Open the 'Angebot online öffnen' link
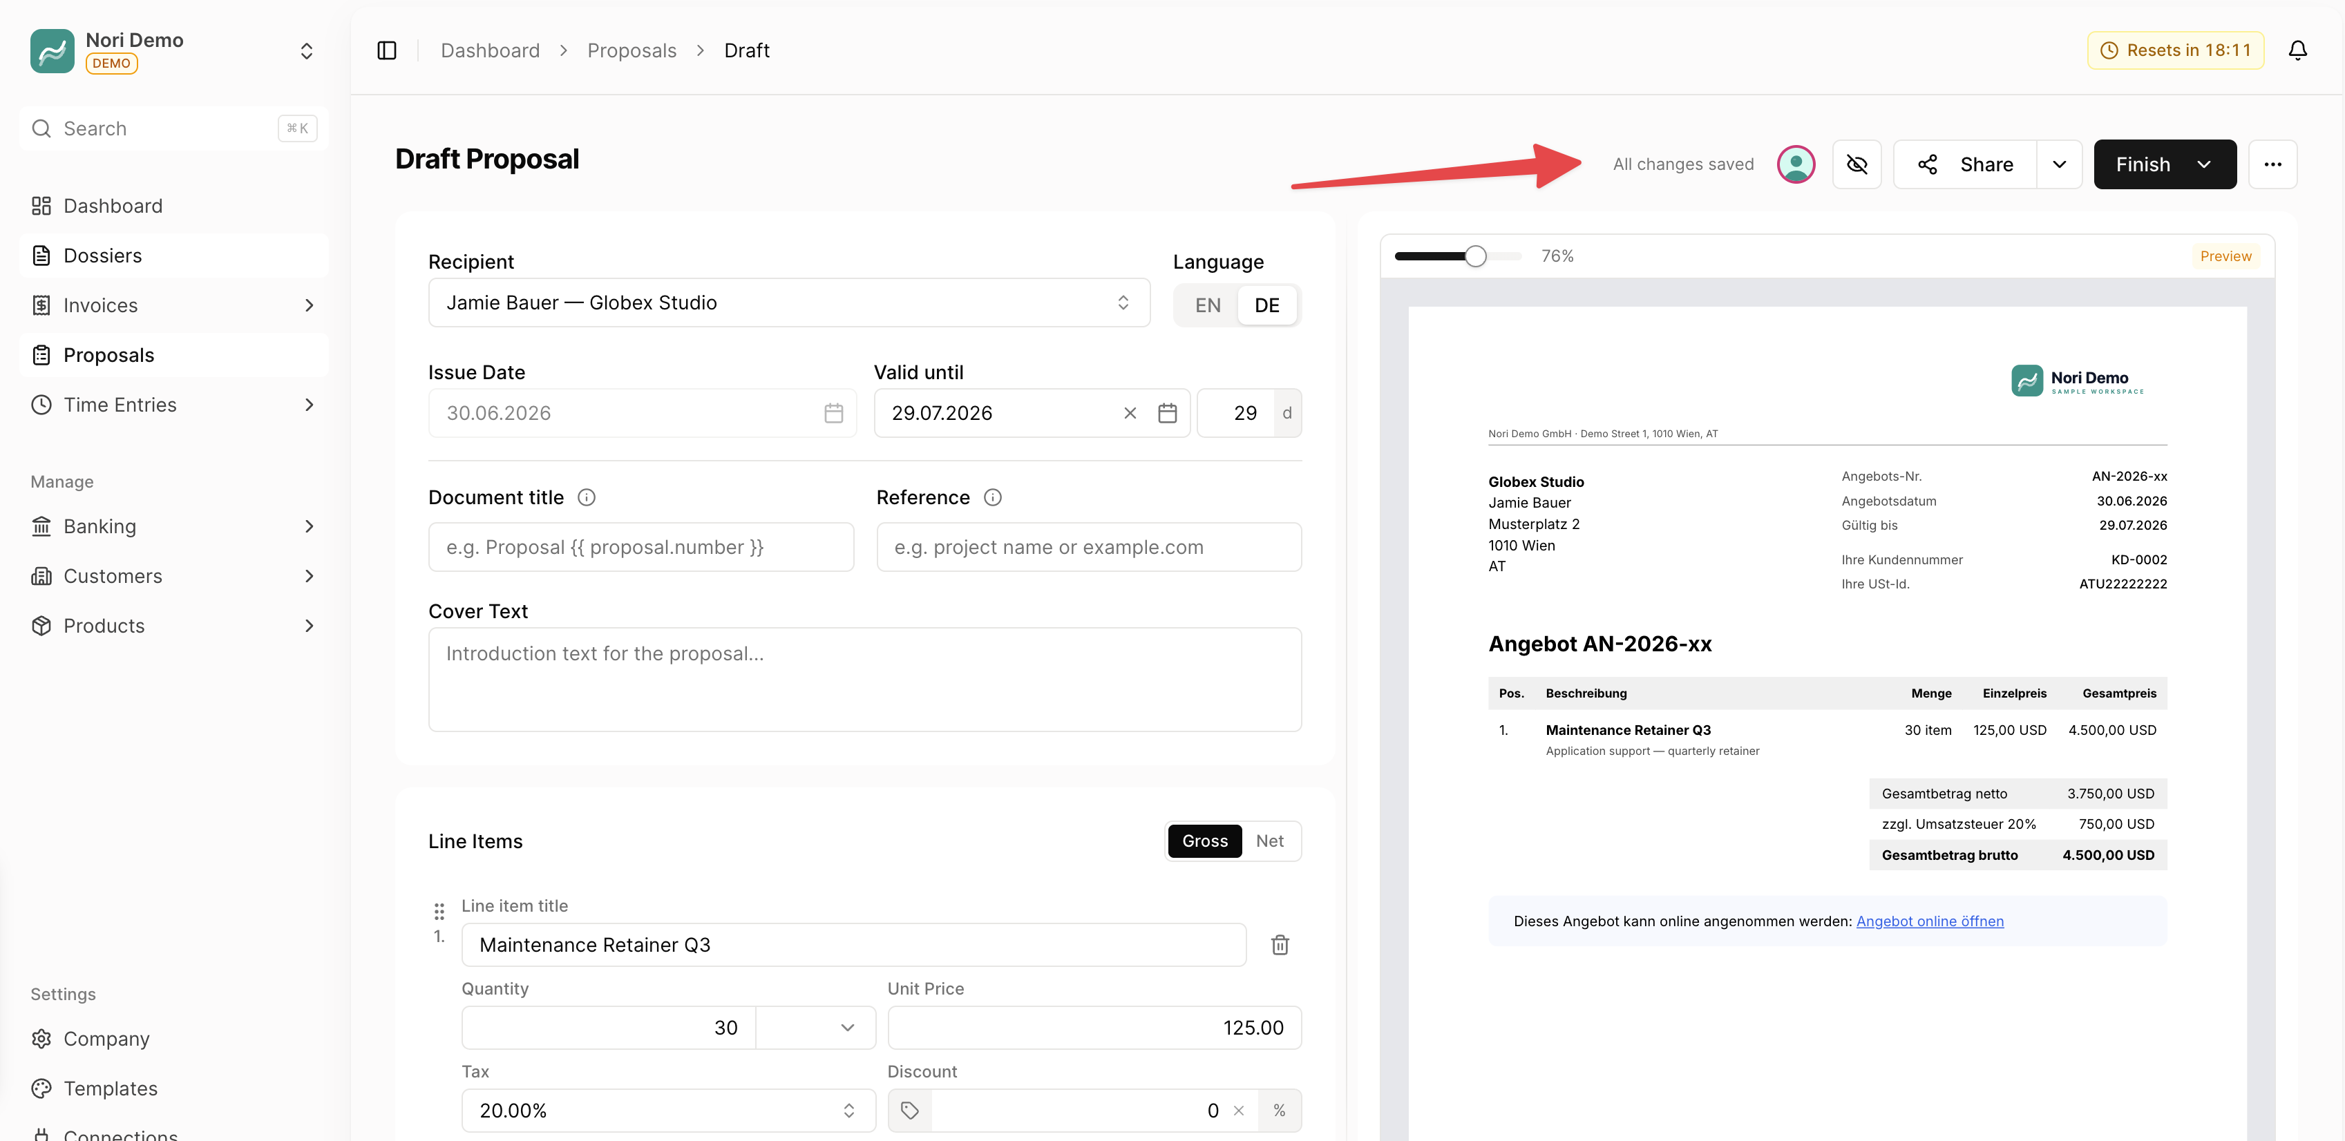The height and width of the screenshot is (1141, 2345). click(x=1930, y=921)
